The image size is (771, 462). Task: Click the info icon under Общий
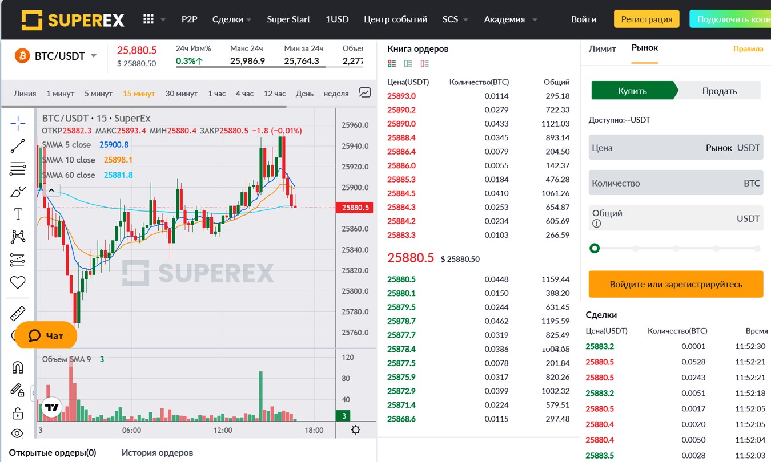point(597,224)
